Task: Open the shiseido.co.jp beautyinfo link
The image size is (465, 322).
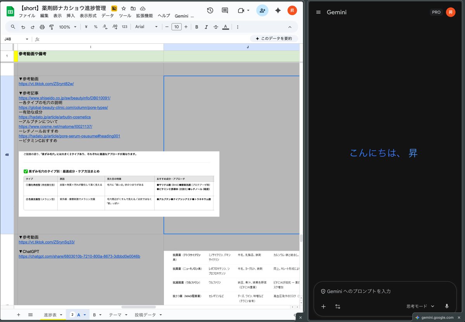Action: tap(64, 98)
